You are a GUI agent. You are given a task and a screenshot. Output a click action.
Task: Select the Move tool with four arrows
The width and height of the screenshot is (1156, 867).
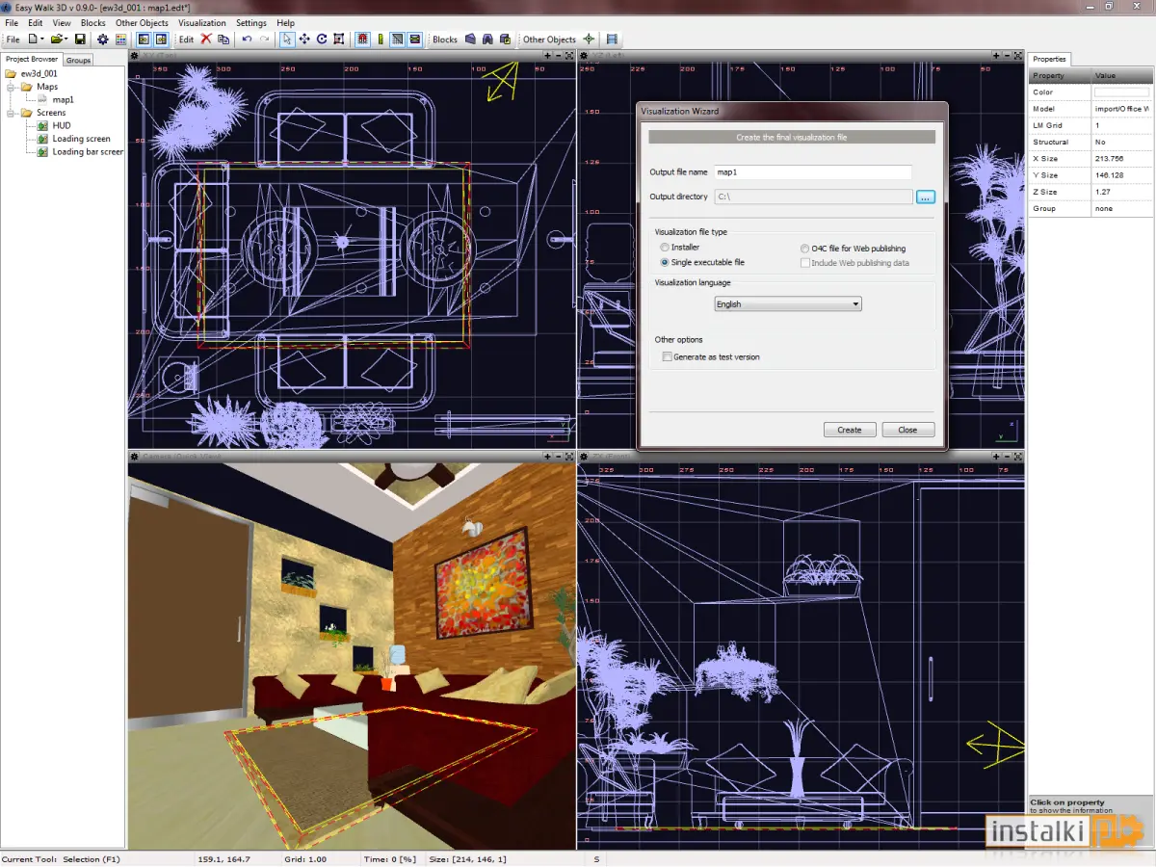[x=304, y=39]
